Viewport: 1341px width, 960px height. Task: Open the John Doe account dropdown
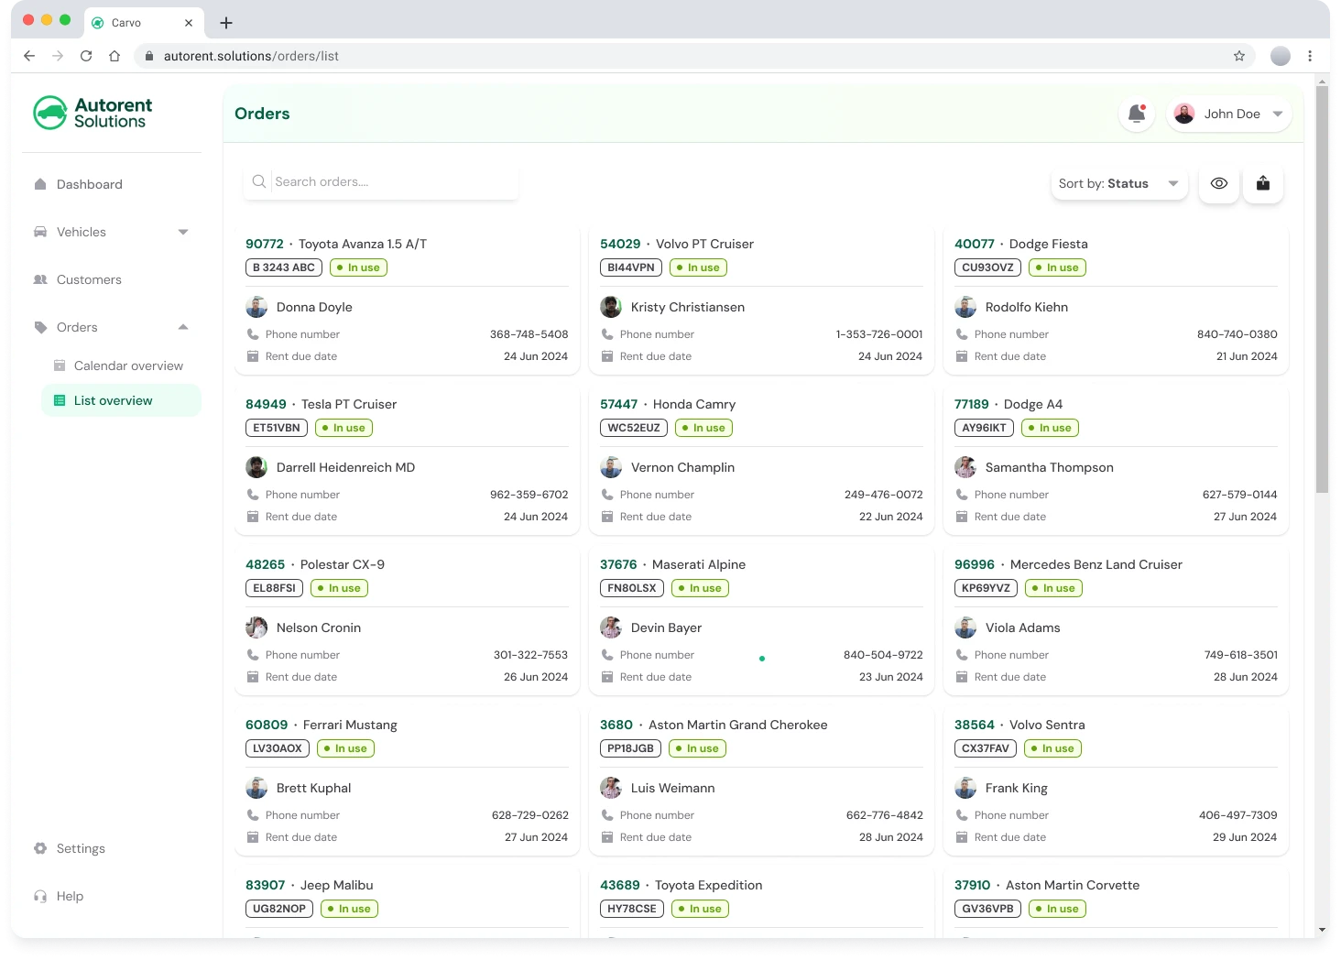tap(1229, 114)
